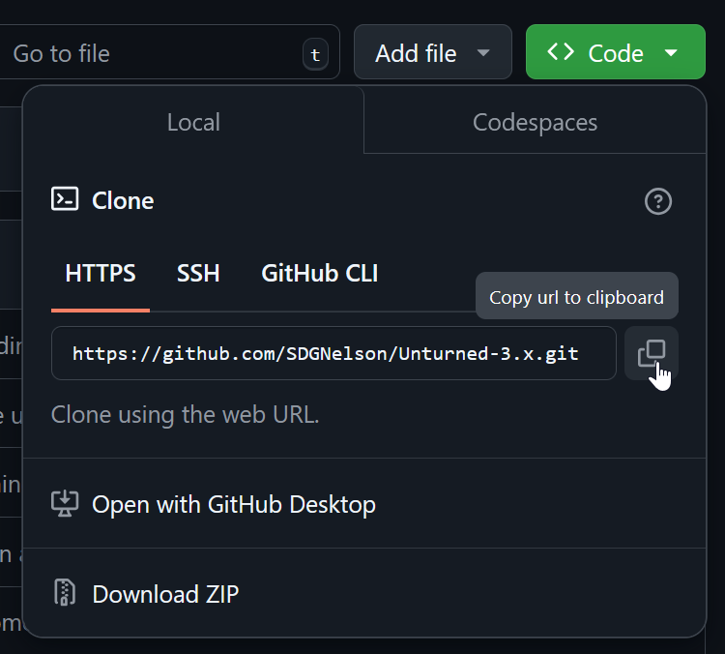Click the Clone terminal icon
Image resolution: width=725 pixels, height=654 pixels.
[x=65, y=199]
